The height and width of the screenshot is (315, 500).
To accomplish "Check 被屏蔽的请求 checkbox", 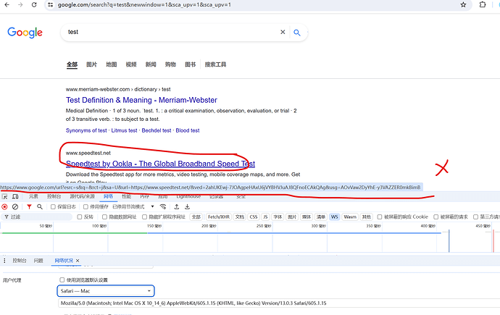I will point(436,217).
